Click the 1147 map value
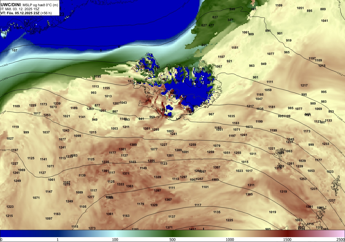 pyautogui.click(x=49, y=192)
